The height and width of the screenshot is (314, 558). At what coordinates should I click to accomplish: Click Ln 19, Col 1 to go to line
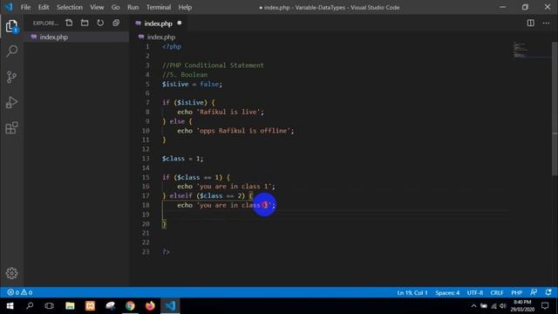pos(412,293)
